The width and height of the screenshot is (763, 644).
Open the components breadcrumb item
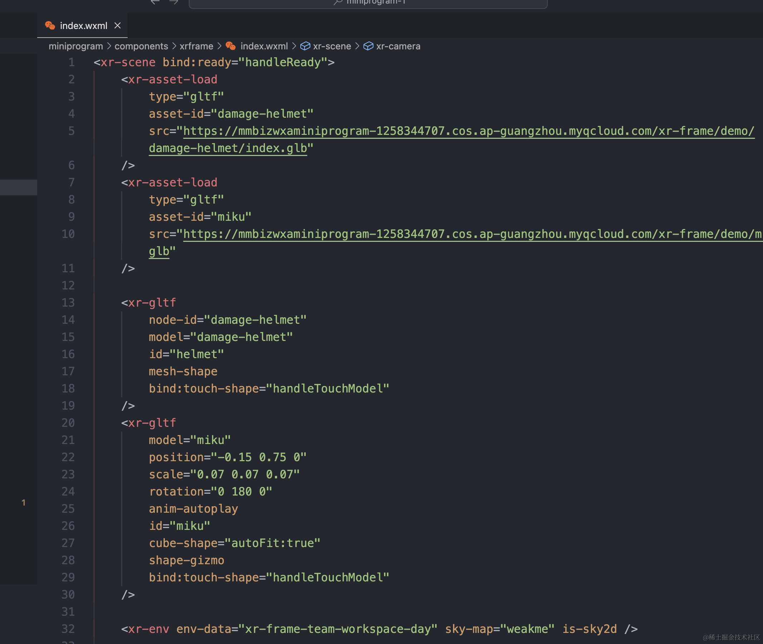click(x=141, y=46)
